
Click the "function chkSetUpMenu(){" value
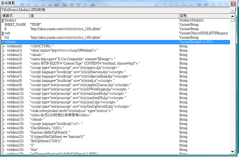point(50,132)
